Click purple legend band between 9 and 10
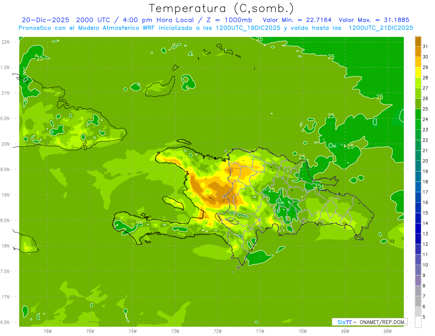435x336 pixels. click(x=418, y=270)
